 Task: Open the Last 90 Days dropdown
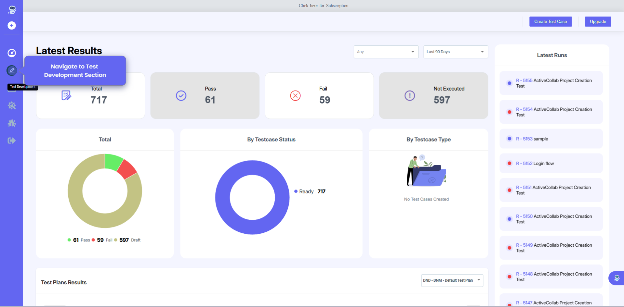(x=455, y=52)
